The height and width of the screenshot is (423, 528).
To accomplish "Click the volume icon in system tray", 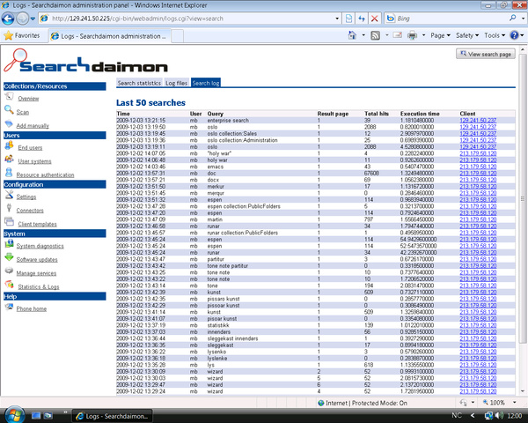I will [499, 415].
